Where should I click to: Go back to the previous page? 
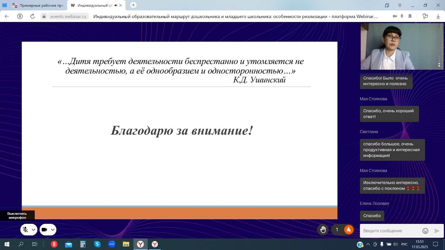7,16
